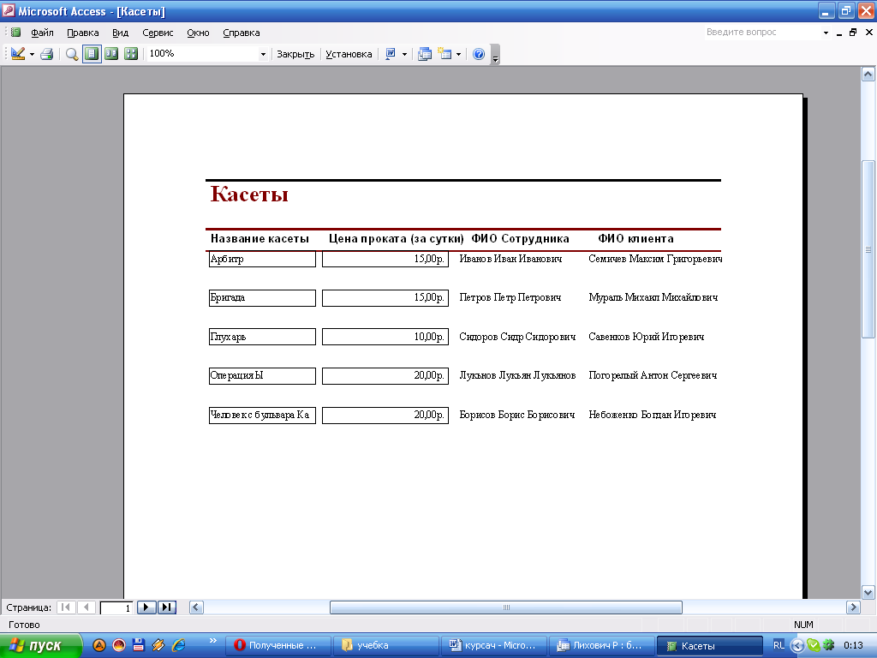Open the Сервис menu
Viewport: 877px width, 658px height.
(x=158, y=33)
